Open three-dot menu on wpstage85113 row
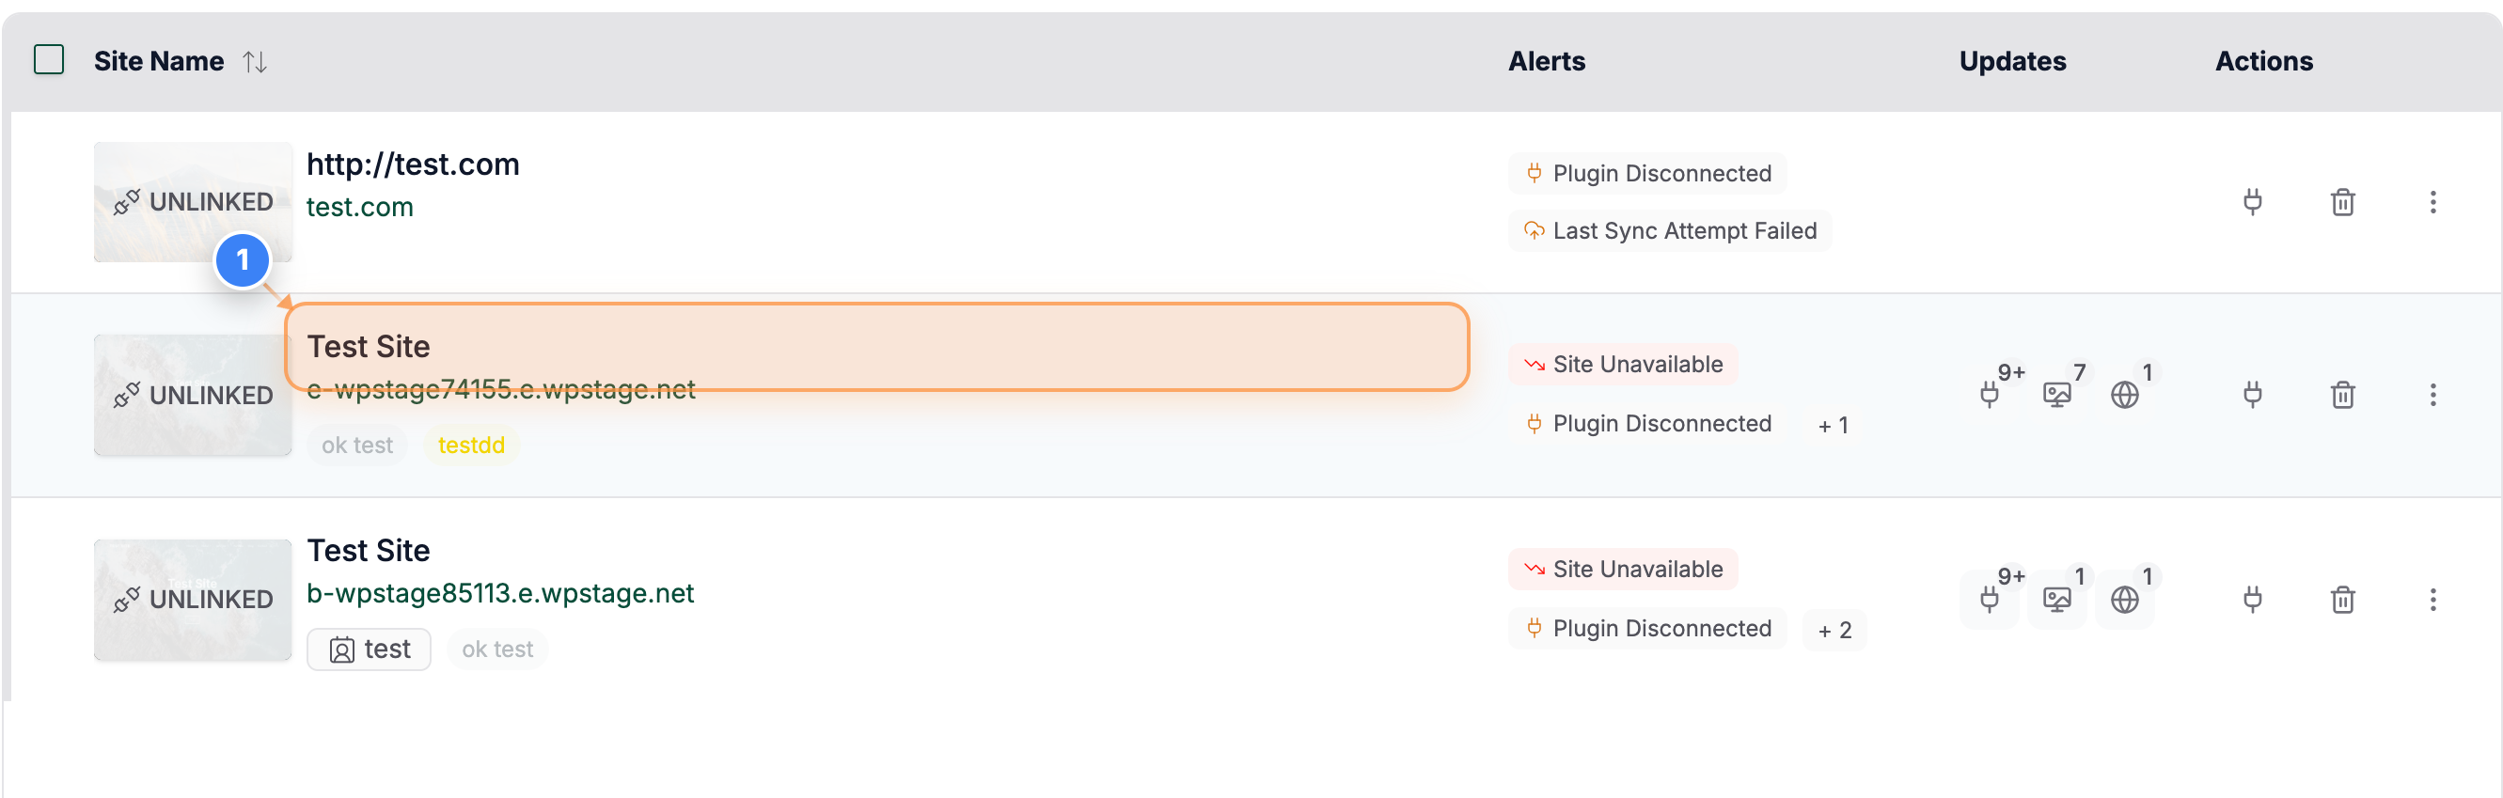The width and height of the screenshot is (2503, 798). coord(2434,599)
